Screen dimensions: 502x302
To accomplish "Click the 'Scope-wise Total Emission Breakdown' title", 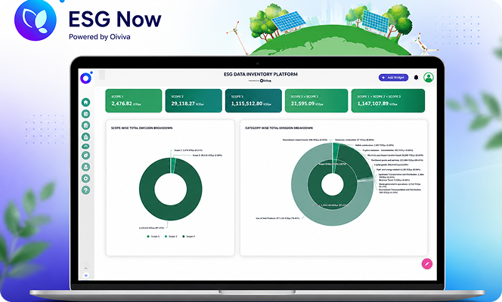I will [141, 128].
